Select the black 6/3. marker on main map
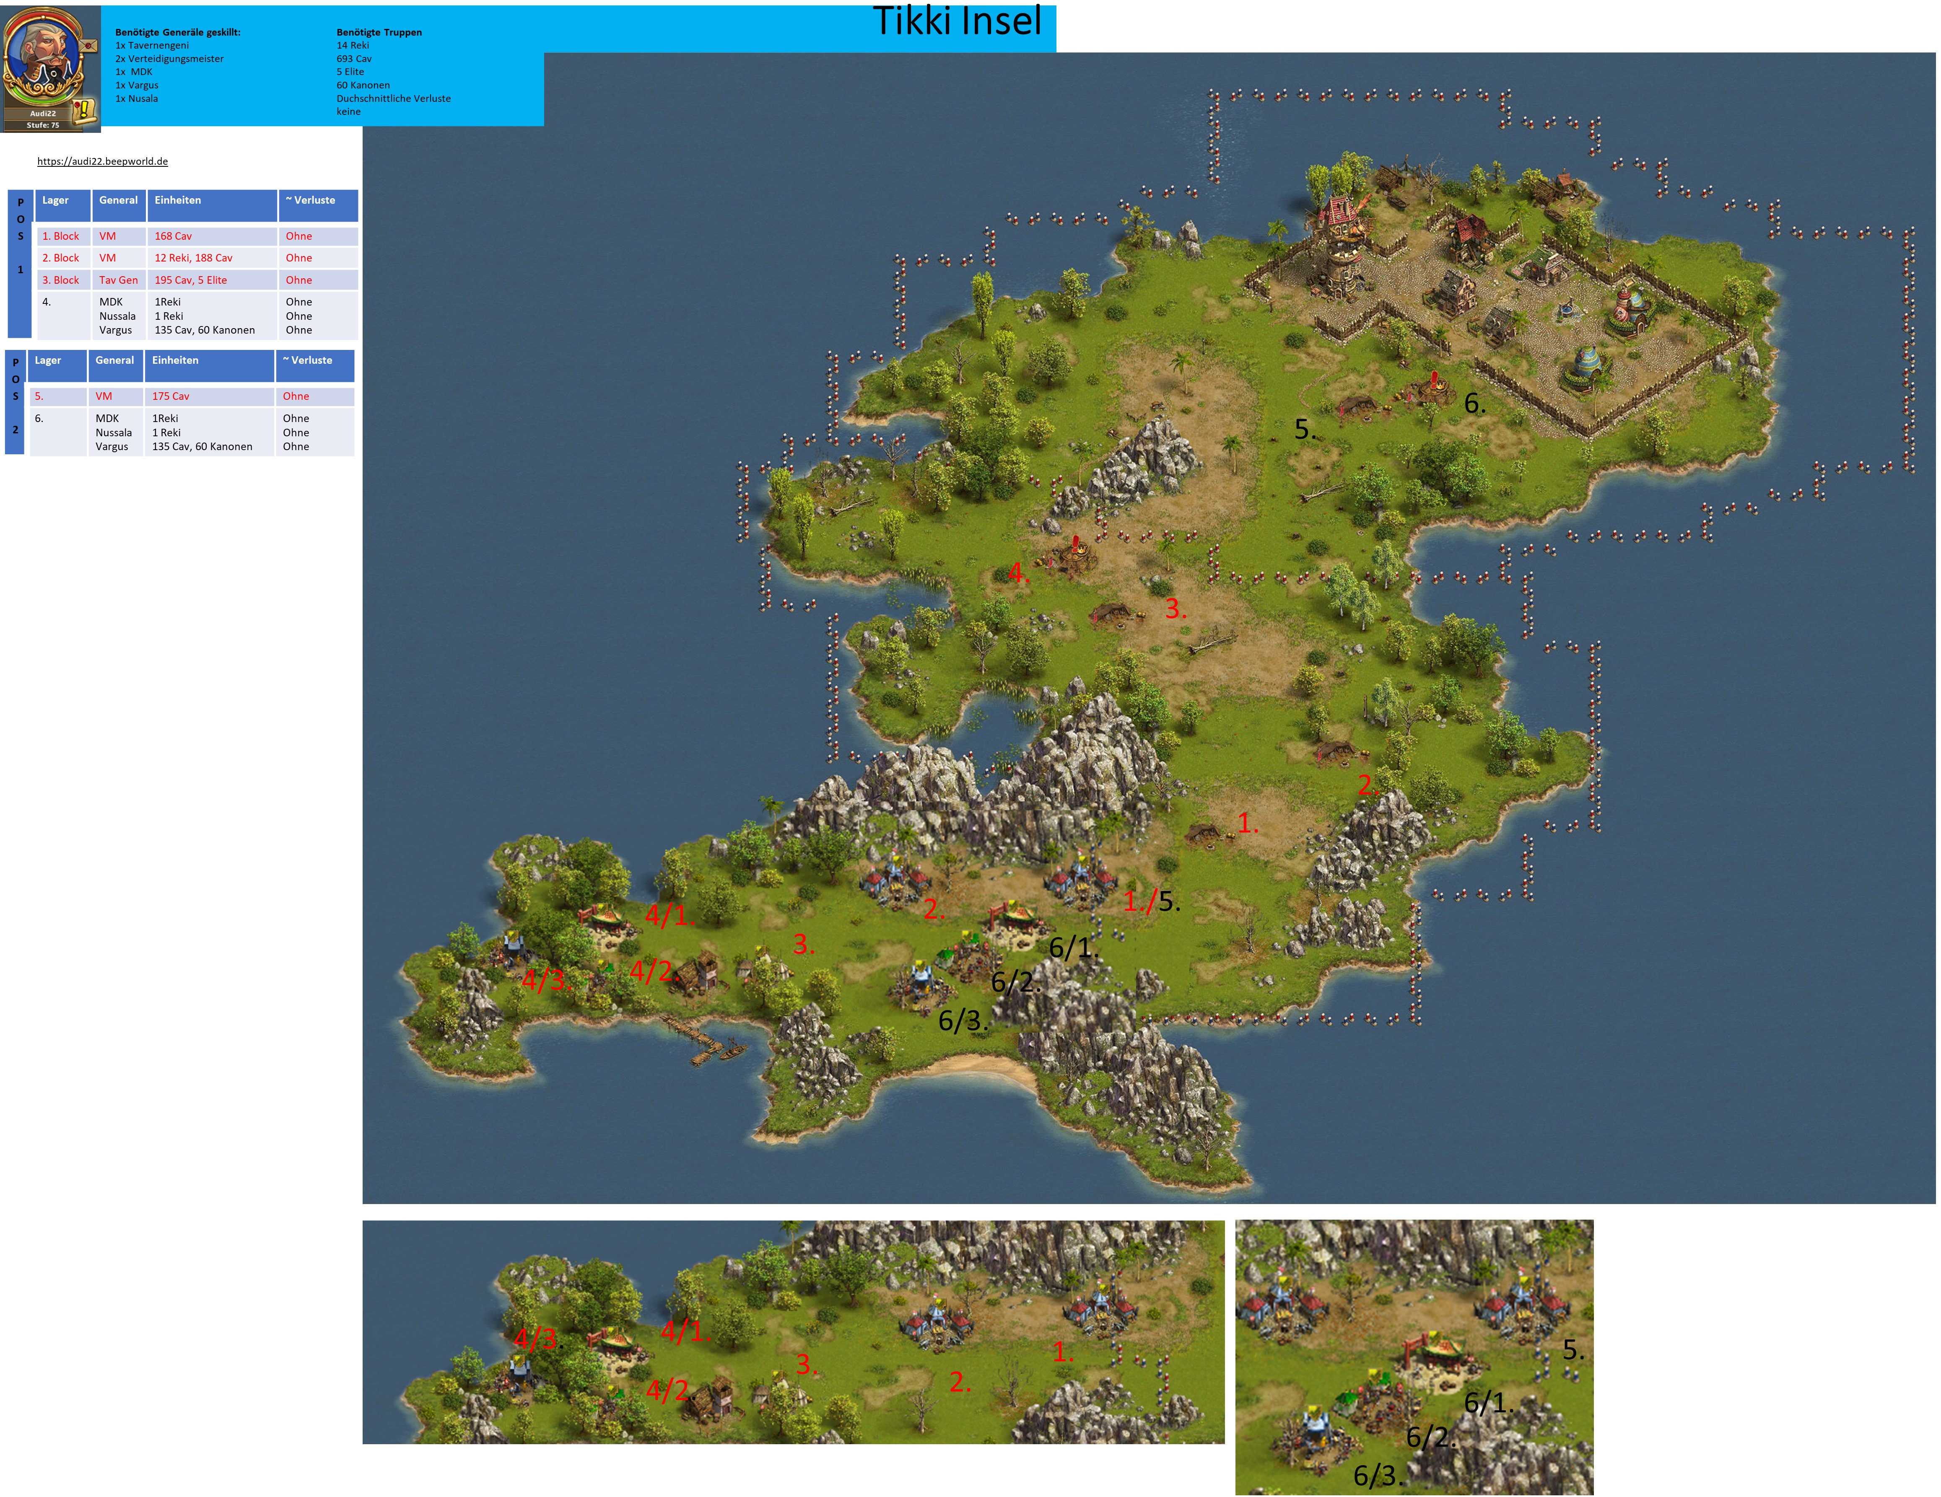This screenshot has height=1497, width=1941. click(963, 1020)
